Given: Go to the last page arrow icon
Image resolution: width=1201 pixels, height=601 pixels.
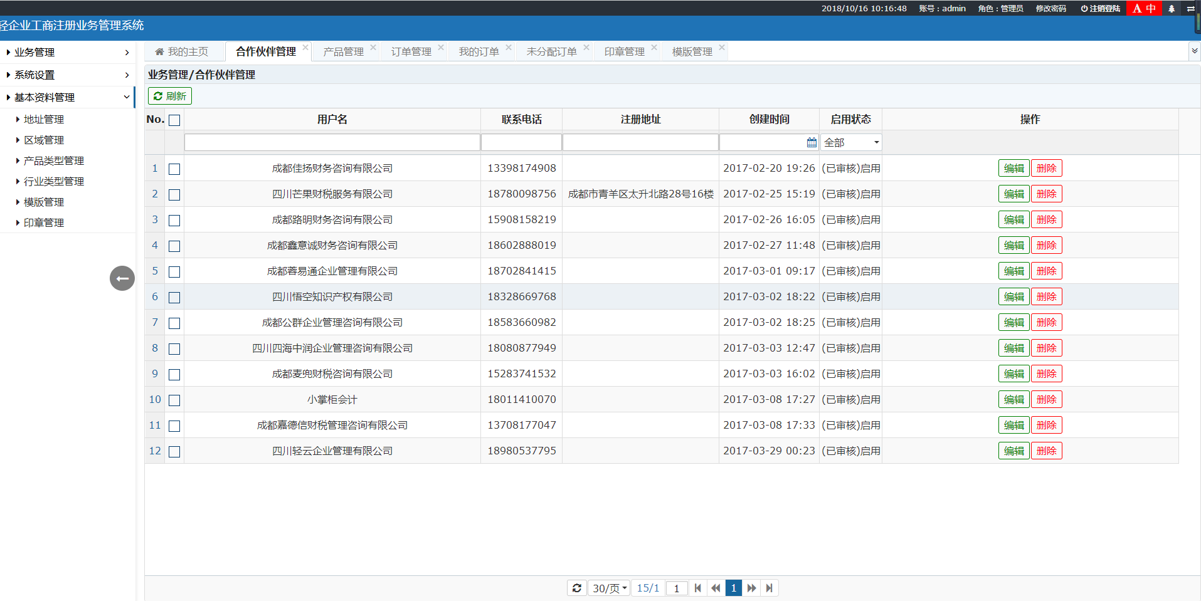Looking at the screenshot, I should (769, 588).
